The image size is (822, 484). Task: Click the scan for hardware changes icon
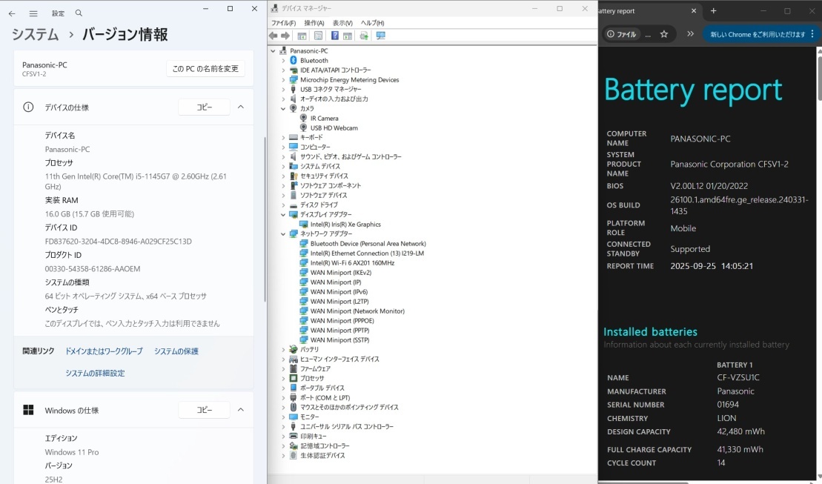(x=381, y=36)
